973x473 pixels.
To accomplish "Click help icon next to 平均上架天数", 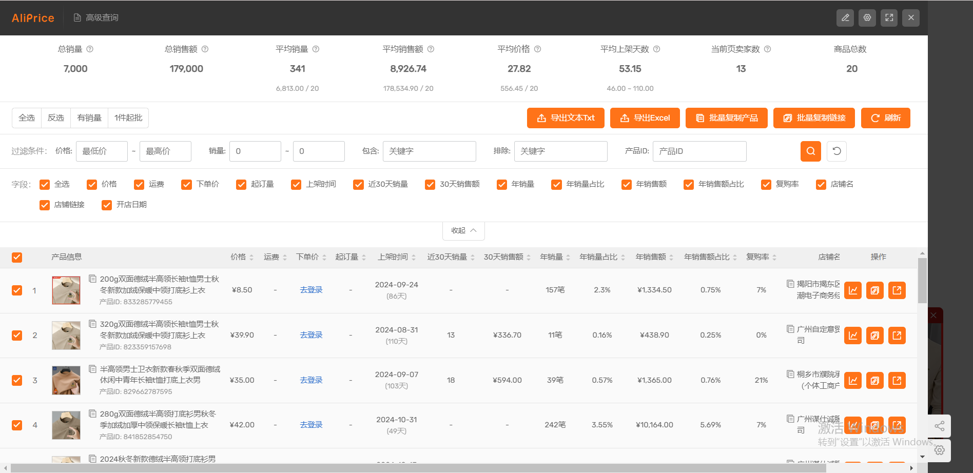I will 656,49.
